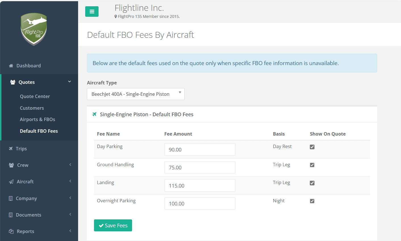401x241 pixels.
Task: Click the airplane icon in the fees panel header
Action: (x=94, y=114)
